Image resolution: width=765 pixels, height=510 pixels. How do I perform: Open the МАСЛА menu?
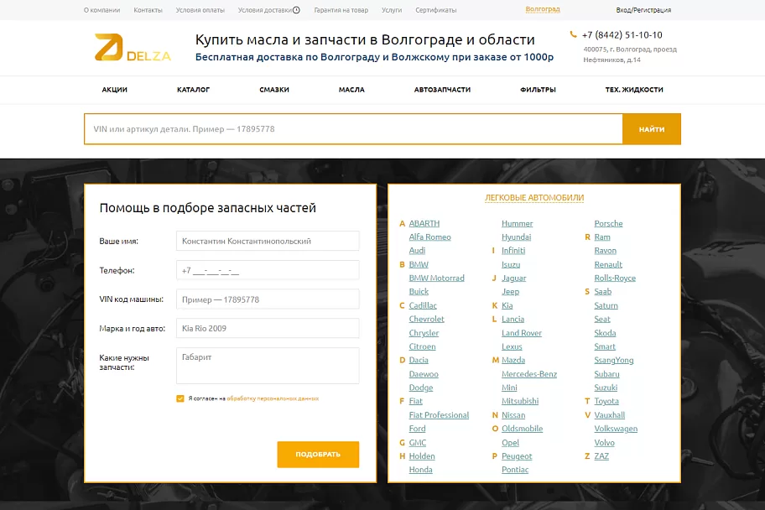(351, 90)
